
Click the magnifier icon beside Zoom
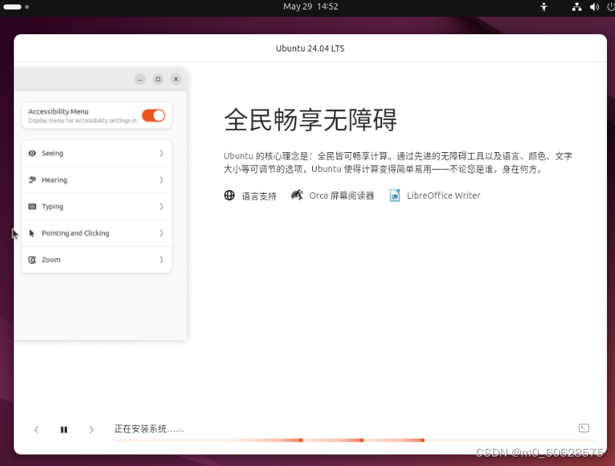[32, 260]
